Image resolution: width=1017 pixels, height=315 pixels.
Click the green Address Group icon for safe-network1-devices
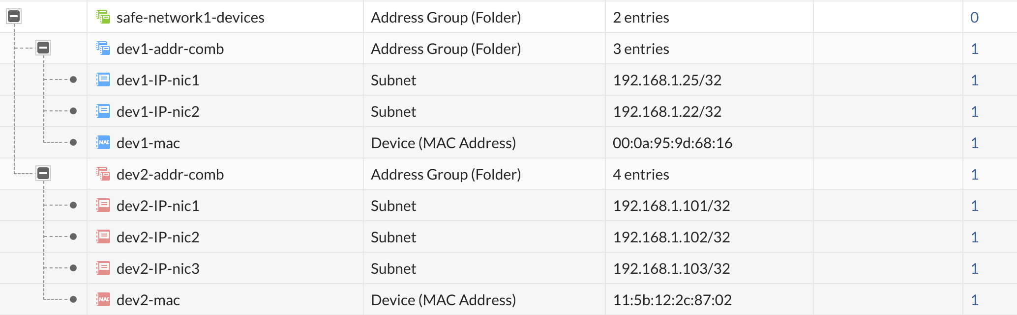102,17
